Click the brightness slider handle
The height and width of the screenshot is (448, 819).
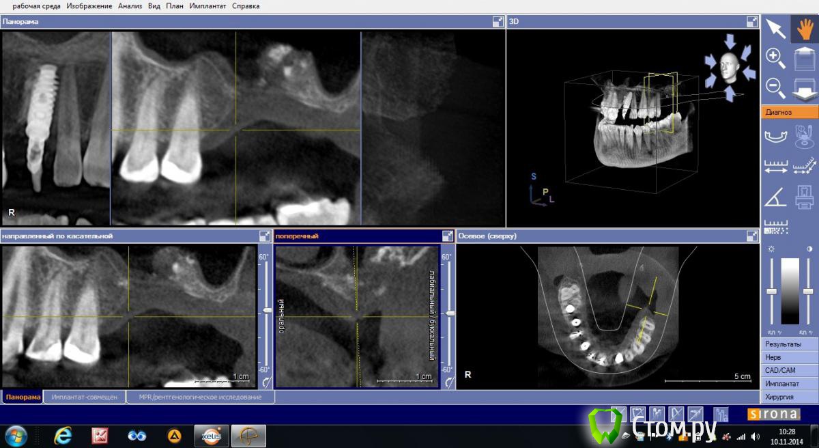[x=771, y=292]
